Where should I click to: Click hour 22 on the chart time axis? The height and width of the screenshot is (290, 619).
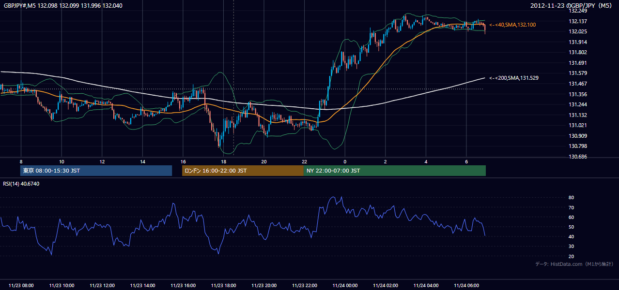coord(304,161)
